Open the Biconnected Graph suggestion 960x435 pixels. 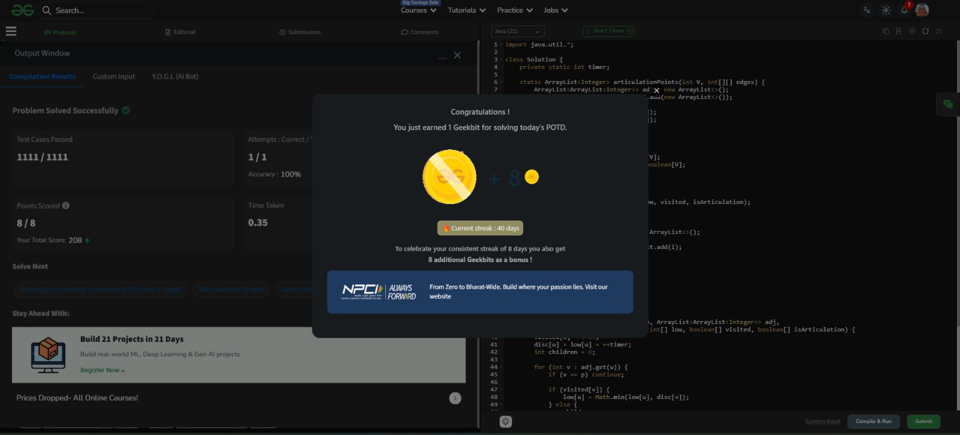click(231, 290)
